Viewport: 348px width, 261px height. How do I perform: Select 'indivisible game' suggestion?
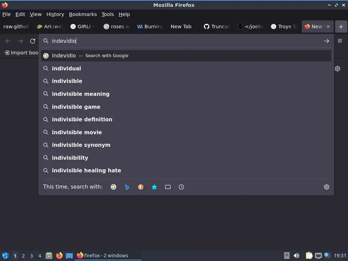tap(186, 107)
